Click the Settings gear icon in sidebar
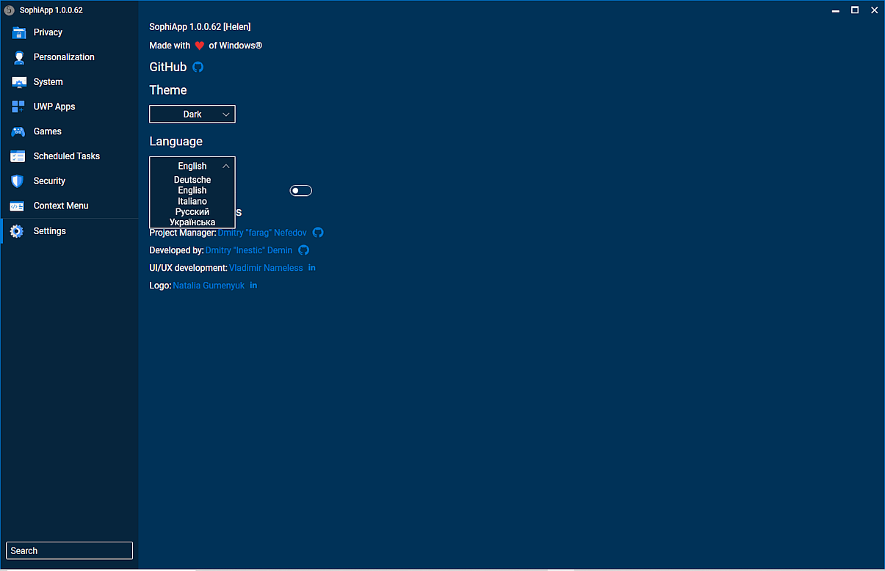 (x=17, y=231)
